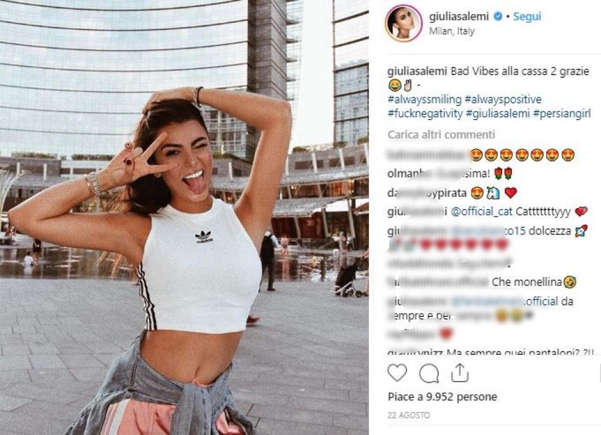The height and width of the screenshot is (435, 601).
Task: Open the #fucknegativity hashtag
Action: [x=425, y=114]
